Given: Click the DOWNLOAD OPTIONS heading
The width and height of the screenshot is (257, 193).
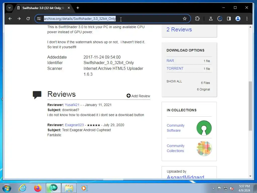Looking at the screenshot, I should coord(185,50).
